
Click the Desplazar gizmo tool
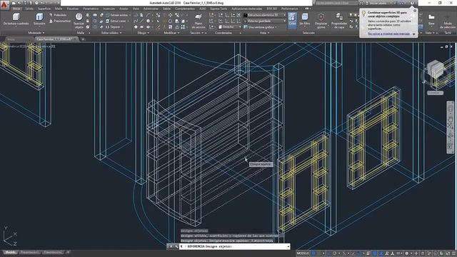(321, 21)
